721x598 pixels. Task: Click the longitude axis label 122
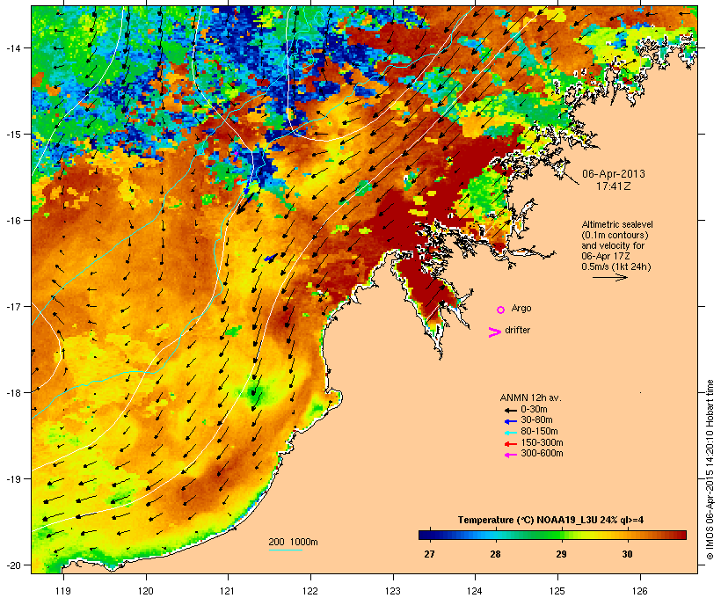point(310,591)
